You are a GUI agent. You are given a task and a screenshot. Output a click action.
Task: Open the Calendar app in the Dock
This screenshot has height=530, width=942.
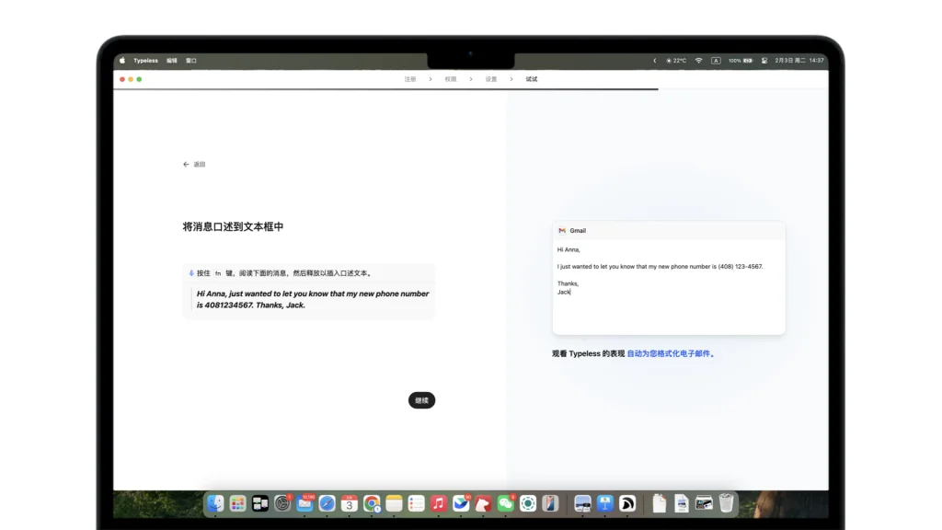[350, 504]
